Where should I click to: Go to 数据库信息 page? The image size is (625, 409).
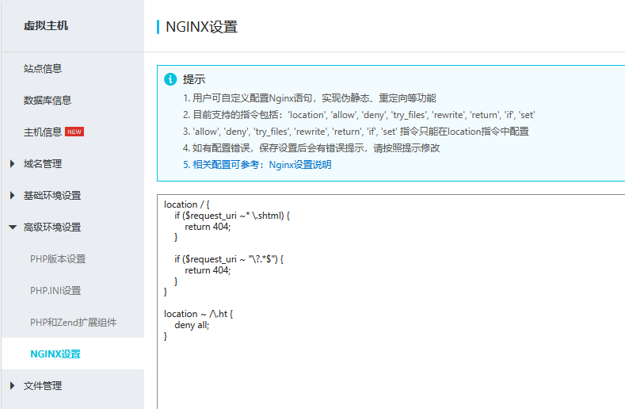click(x=48, y=101)
